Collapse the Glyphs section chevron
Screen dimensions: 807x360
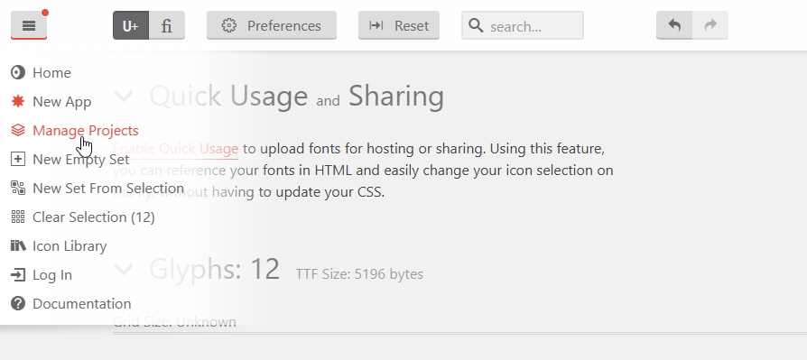point(124,269)
